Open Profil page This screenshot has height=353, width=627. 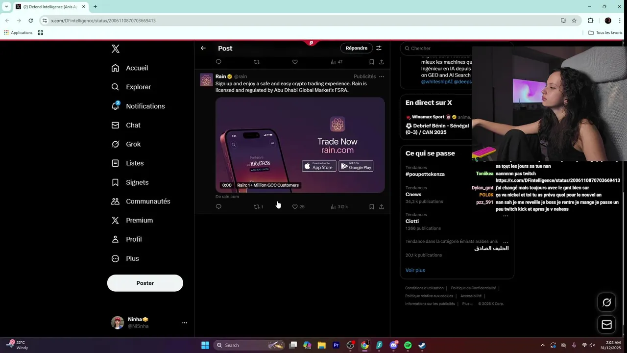pos(126,239)
